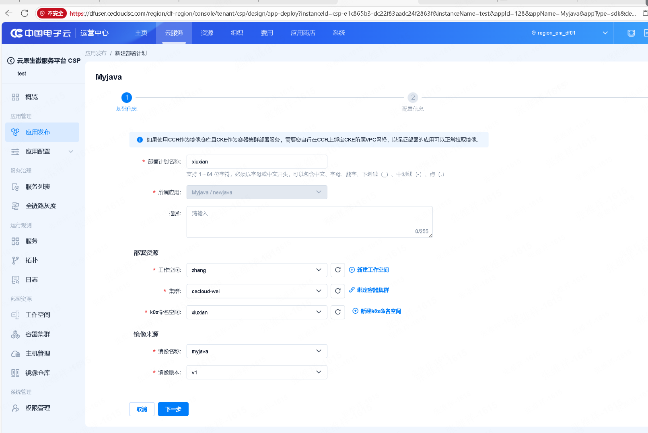Switch to the 资源 top navigation tab
Viewport: 648px width, 433px height.
pyautogui.click(x=207, y=33)
